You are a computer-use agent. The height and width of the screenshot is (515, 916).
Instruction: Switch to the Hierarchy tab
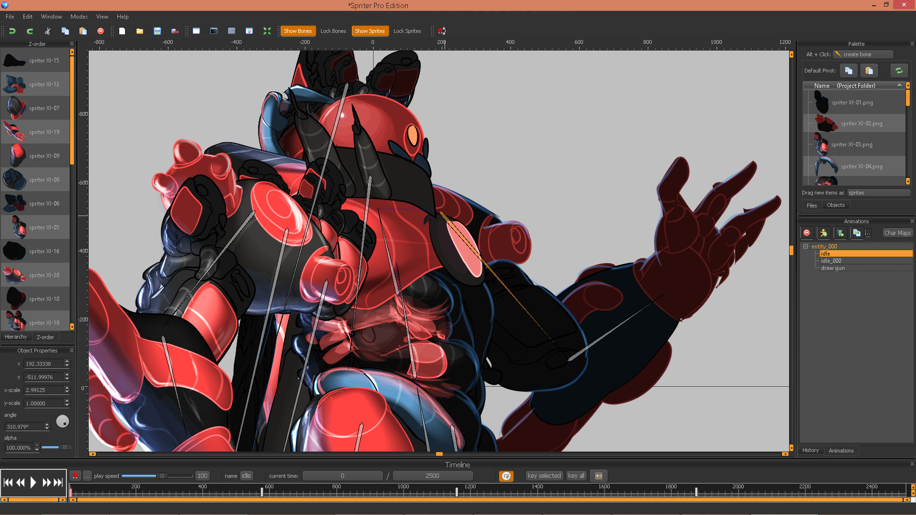[x=16, y=337]
